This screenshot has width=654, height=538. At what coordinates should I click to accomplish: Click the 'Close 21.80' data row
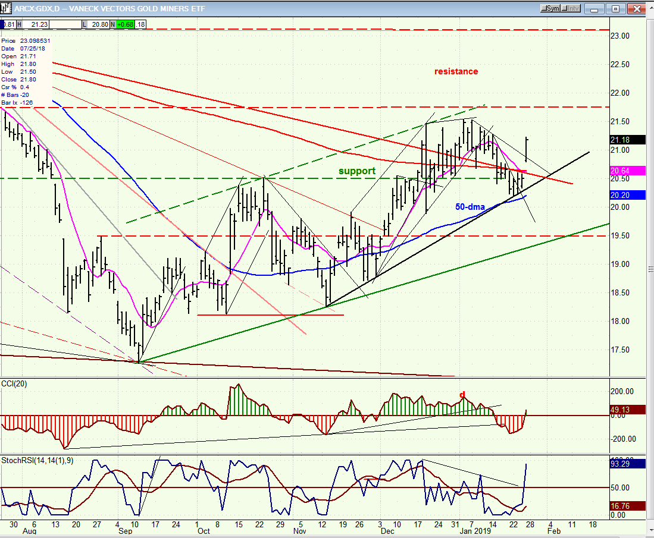click(x=19, y=80)
